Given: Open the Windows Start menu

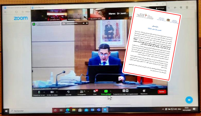Looking at the screenshot, I should click(x=5, y=111).
